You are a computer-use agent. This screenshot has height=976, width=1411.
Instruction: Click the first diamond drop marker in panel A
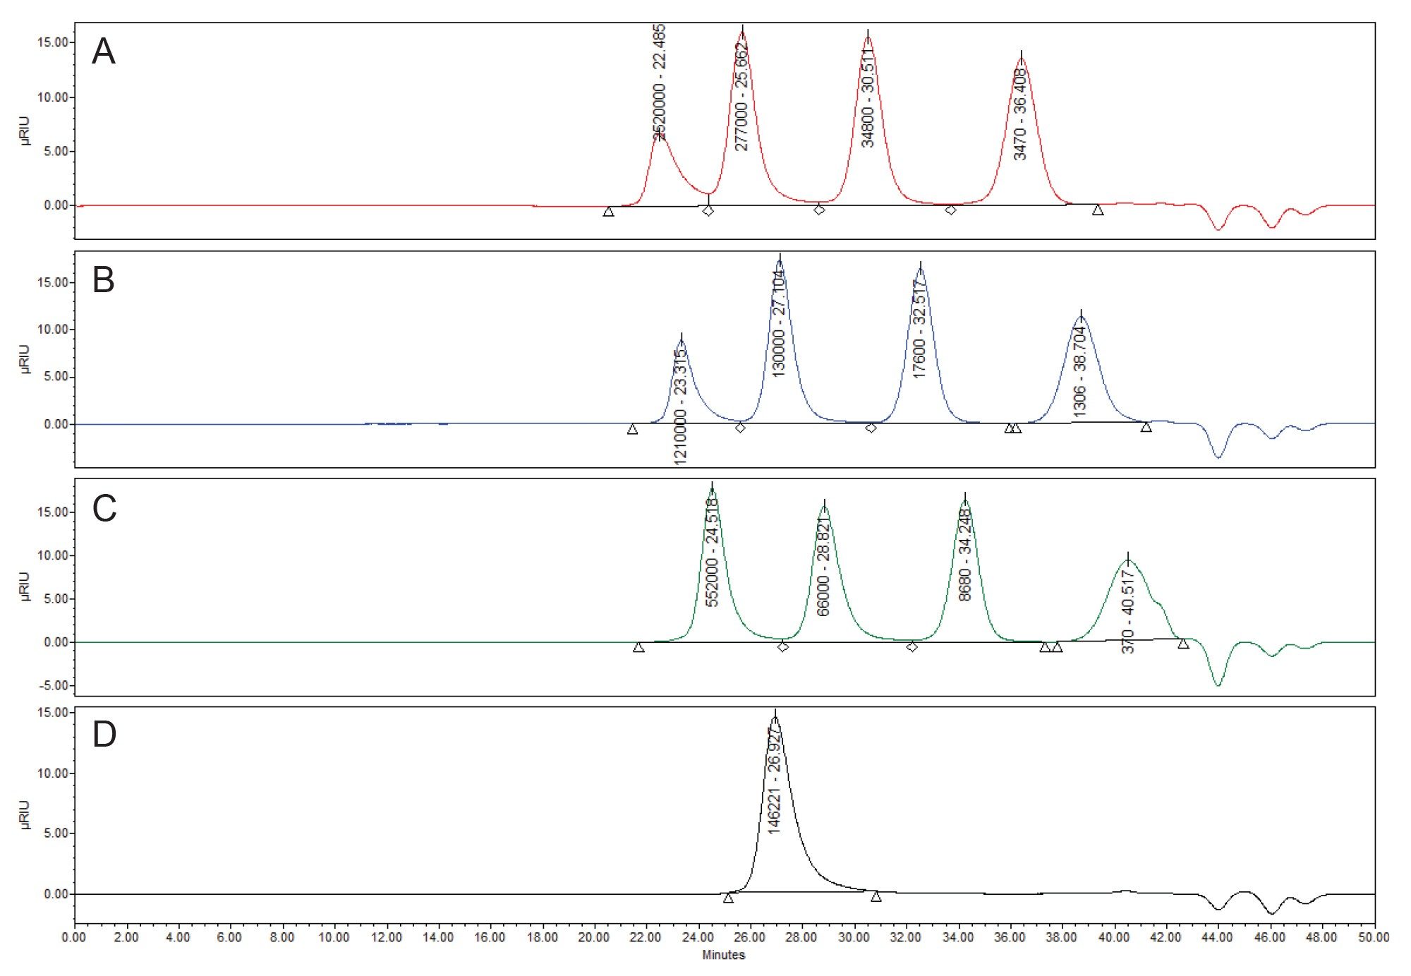point(708,210)
